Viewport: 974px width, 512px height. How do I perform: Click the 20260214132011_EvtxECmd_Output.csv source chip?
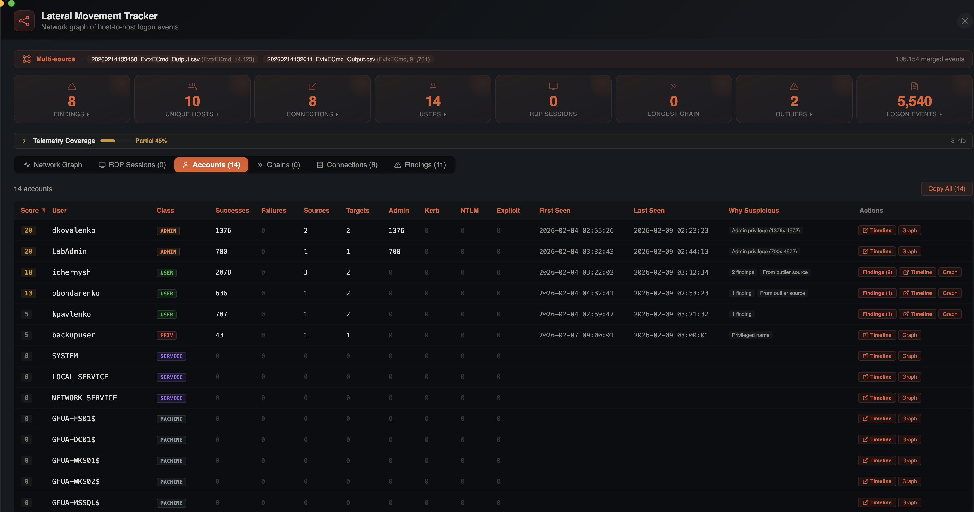(348, 59)
